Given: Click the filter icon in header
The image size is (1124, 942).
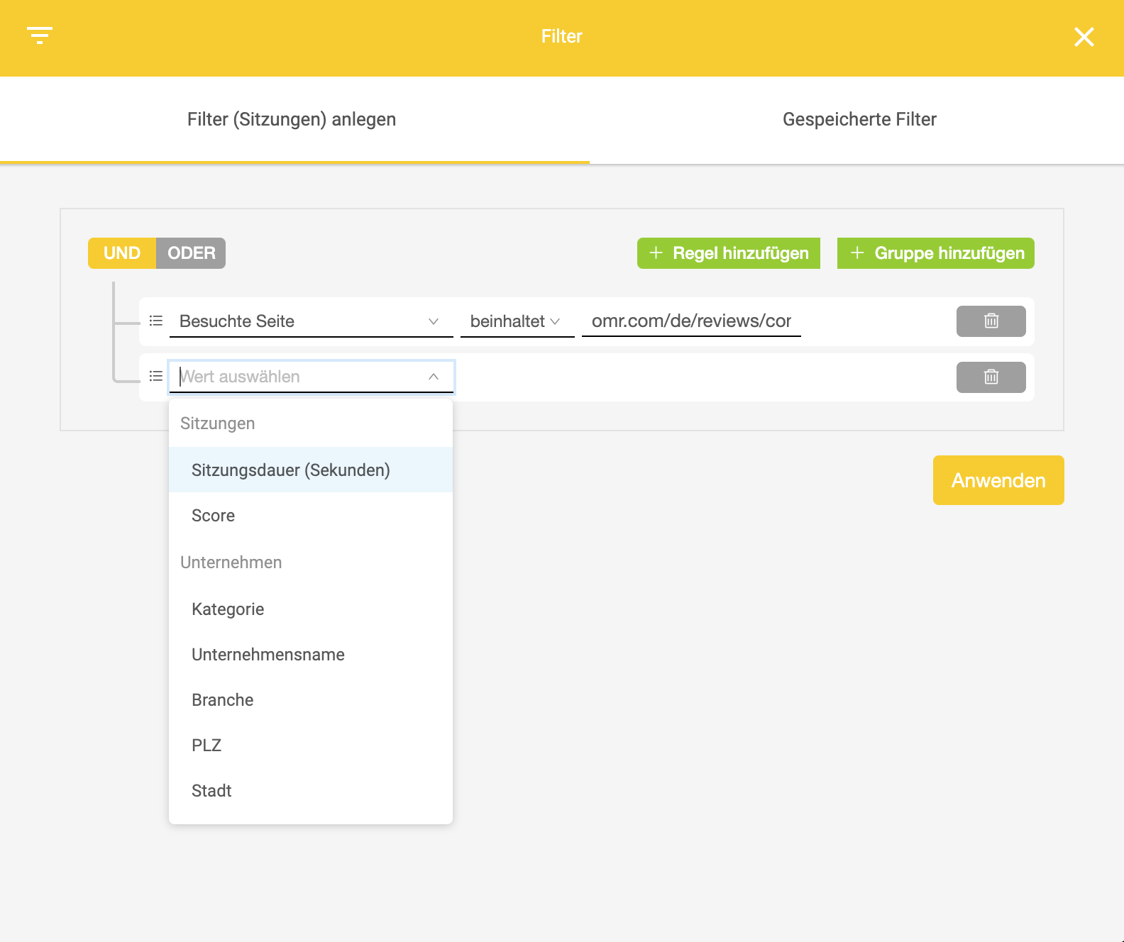Looking at the screenshot, I should (x=40, y=35).
